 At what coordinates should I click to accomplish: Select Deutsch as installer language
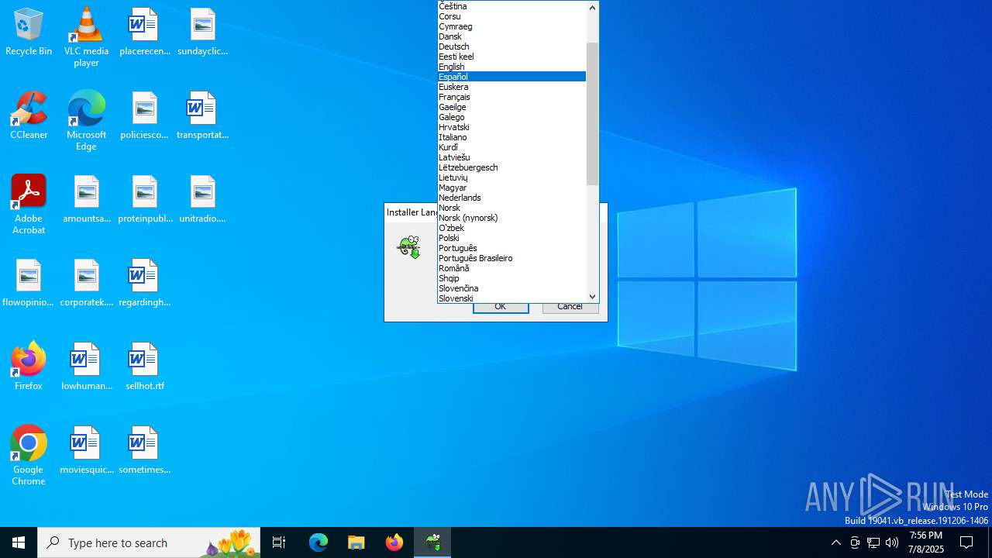click(511, 46)
